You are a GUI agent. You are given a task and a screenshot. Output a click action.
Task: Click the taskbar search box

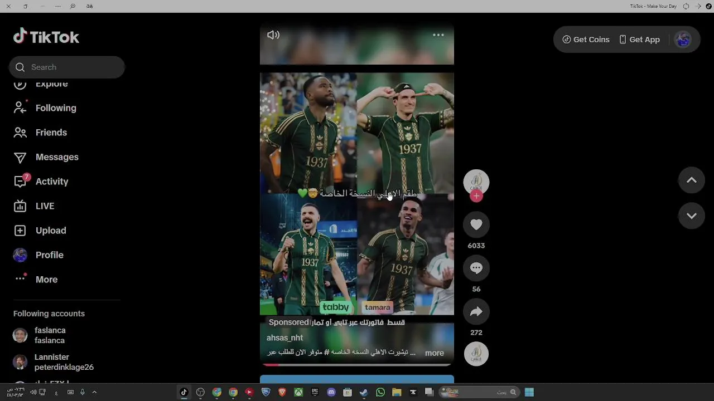pyautogui.click(x=480, y=392)
